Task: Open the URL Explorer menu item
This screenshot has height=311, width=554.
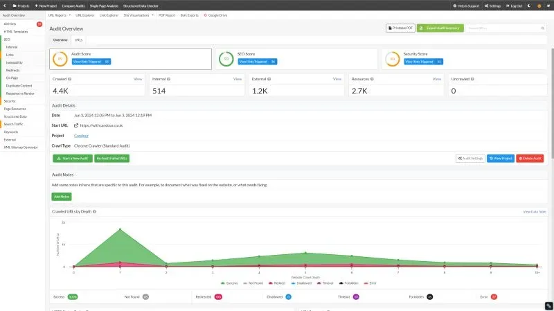Action: point(84,15)
